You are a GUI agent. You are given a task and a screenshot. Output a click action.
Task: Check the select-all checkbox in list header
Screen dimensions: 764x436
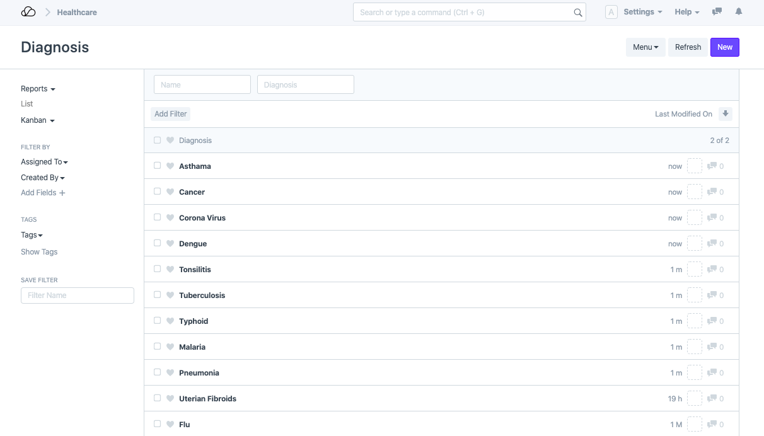coord(158,141)
